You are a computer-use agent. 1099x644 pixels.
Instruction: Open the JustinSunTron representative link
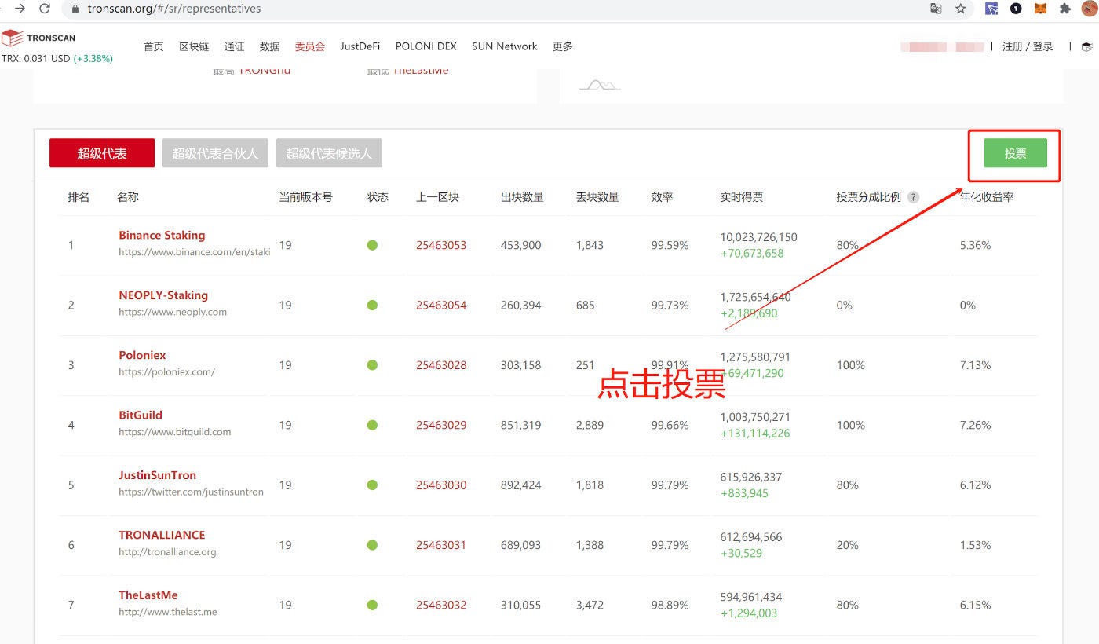click(x=157, y=475)
